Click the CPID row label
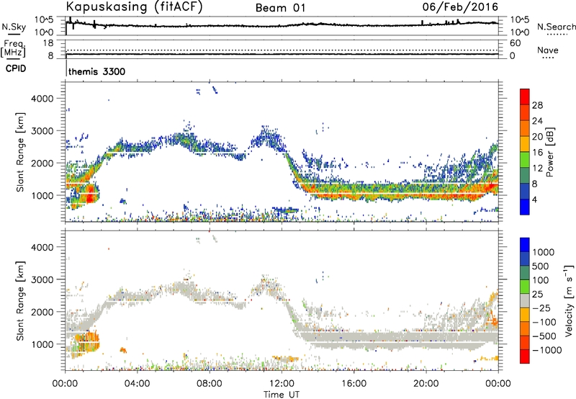This screenshot has width=576, height=399. click(x=16, y=68)
